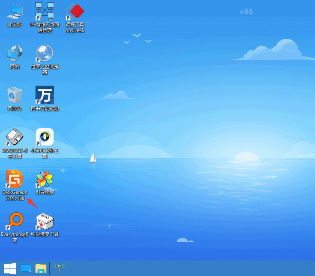The width and height of the screenshot is (315, 276).
Task: Click the 'Everything搜索' text label
Action: tap(15, 237)
